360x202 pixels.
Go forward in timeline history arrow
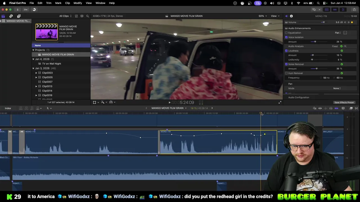(212, 108)
